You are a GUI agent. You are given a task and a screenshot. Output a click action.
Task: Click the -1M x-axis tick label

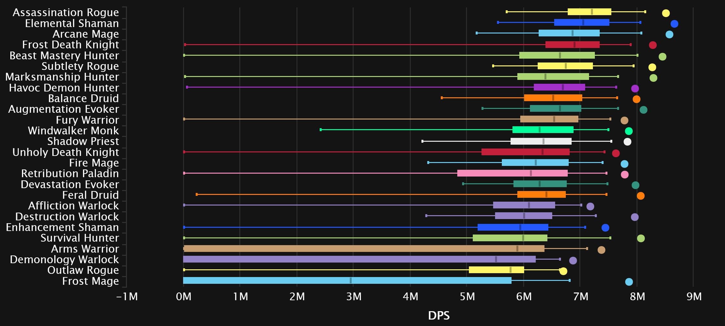click(x=127, y=296)
